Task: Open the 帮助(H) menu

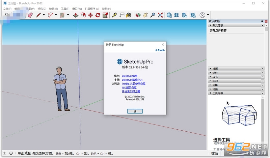Action: tap(107, 9)
